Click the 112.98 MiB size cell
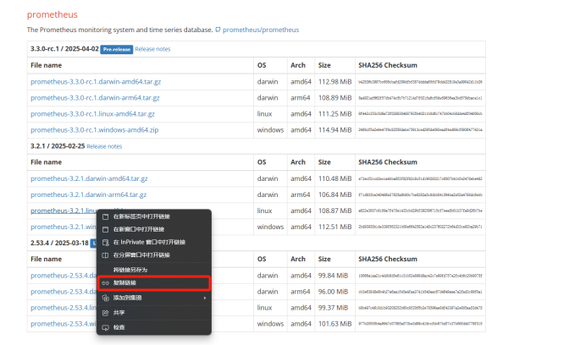586x345 pixels. 334,82
